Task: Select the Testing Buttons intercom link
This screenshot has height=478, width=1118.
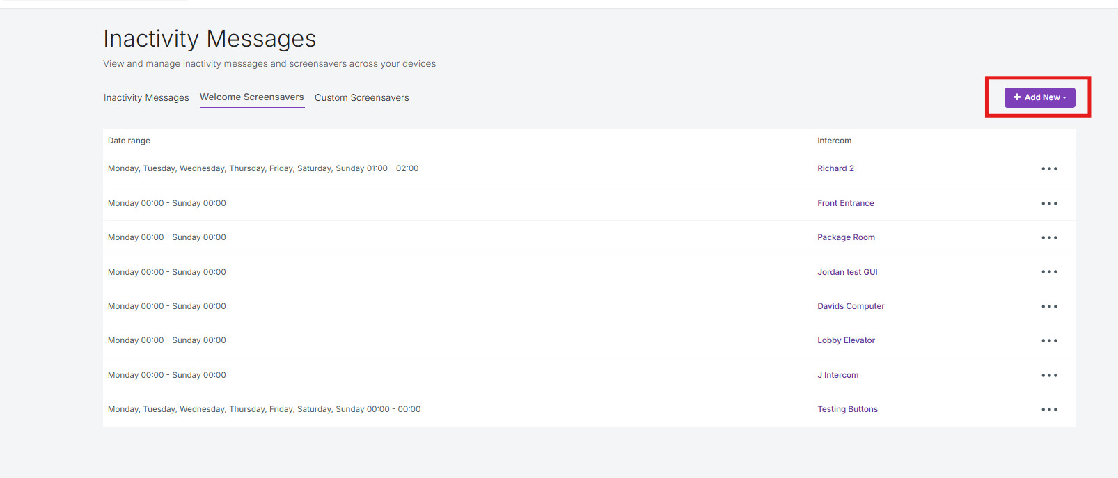Action: (x=847, y=409)
